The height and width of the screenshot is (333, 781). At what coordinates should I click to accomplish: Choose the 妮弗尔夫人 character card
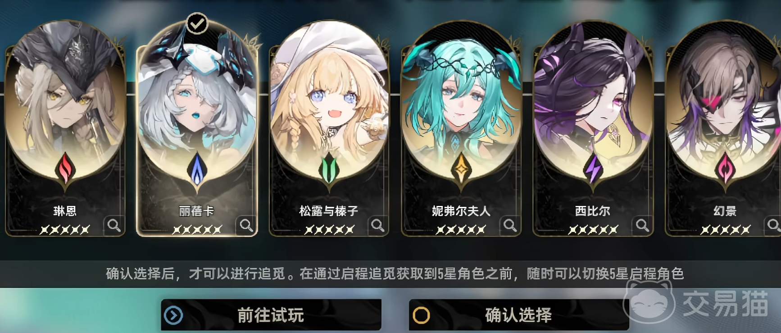461,128
